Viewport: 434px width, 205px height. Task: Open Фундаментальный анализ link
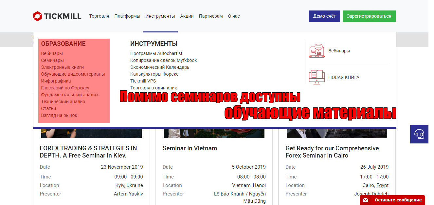point(70,95)
